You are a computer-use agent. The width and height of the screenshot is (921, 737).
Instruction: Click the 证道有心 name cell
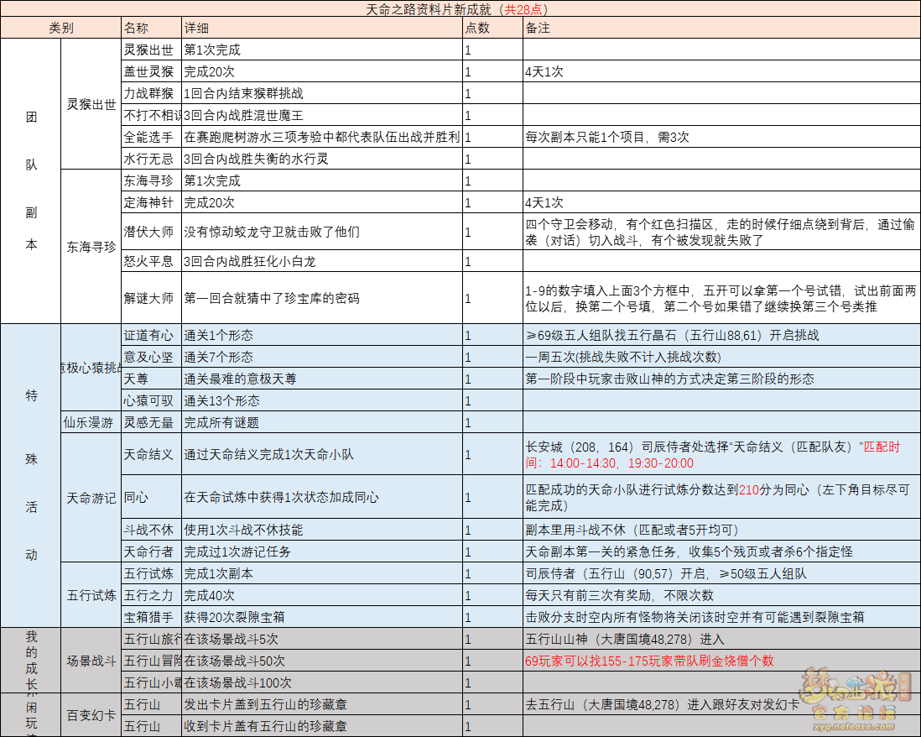tap(152, 335)
